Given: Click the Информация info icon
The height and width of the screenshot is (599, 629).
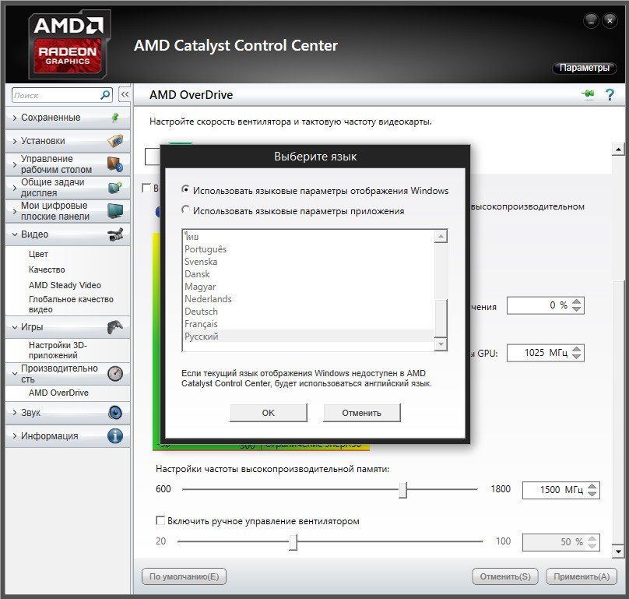Looking at the screenshot, I should [x=114, y=436].
